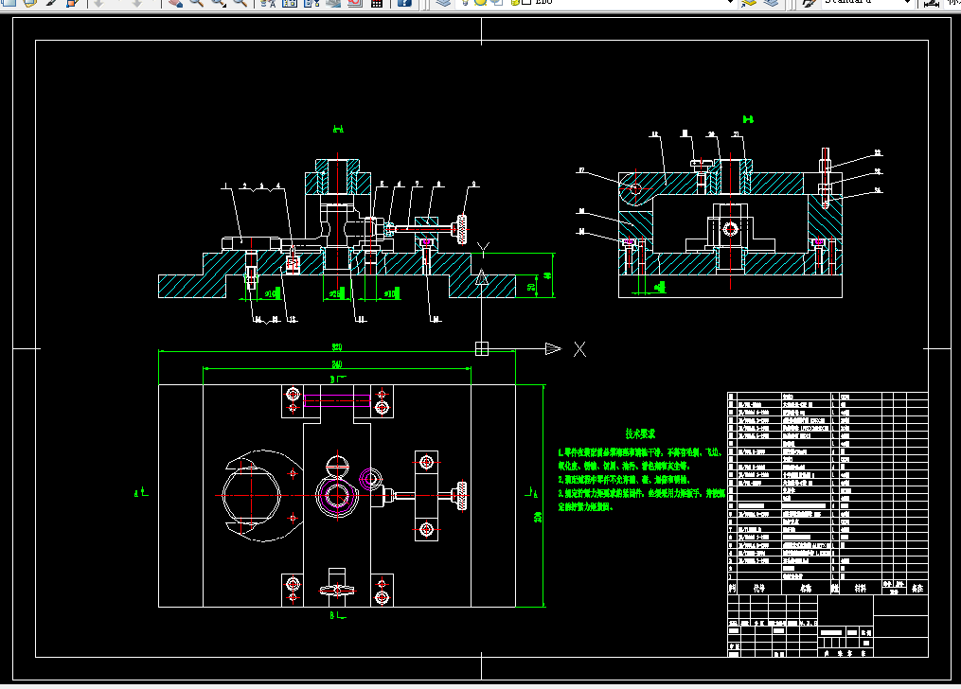This screenshot has width=961, height=689.
Task: Click the Text Style brush icon
Action: tap(809, 3)
